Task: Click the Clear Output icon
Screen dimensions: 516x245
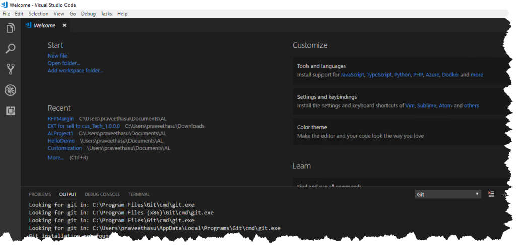Action: [x=491, y=194]
